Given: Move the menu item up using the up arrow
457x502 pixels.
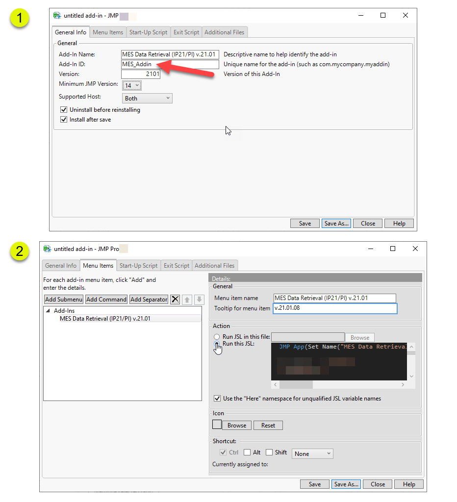Looking at the screenshot, I should pyautogui.click(x=187, y=300).
